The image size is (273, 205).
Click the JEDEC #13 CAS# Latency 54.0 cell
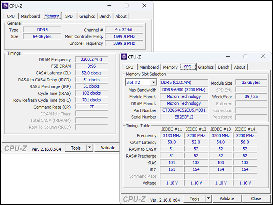pyautogui.click(x=220, y=142)
